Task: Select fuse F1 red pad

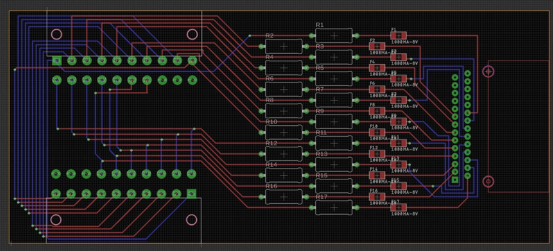Action: click(398, 36)
